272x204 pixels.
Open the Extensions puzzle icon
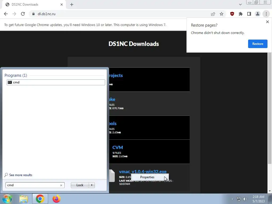(x=241, y=14)
